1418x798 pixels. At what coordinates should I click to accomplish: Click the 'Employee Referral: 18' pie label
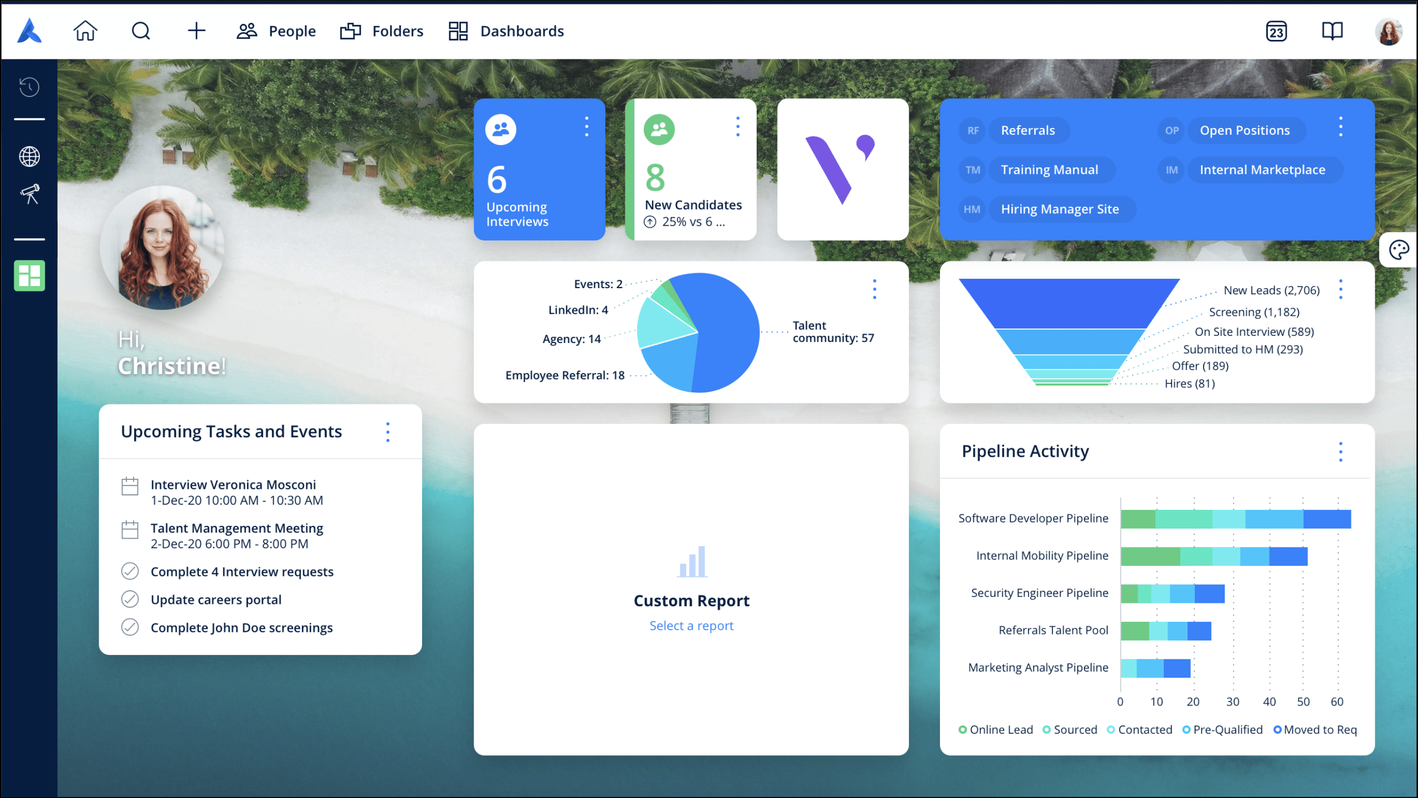(x=564, y=375)
